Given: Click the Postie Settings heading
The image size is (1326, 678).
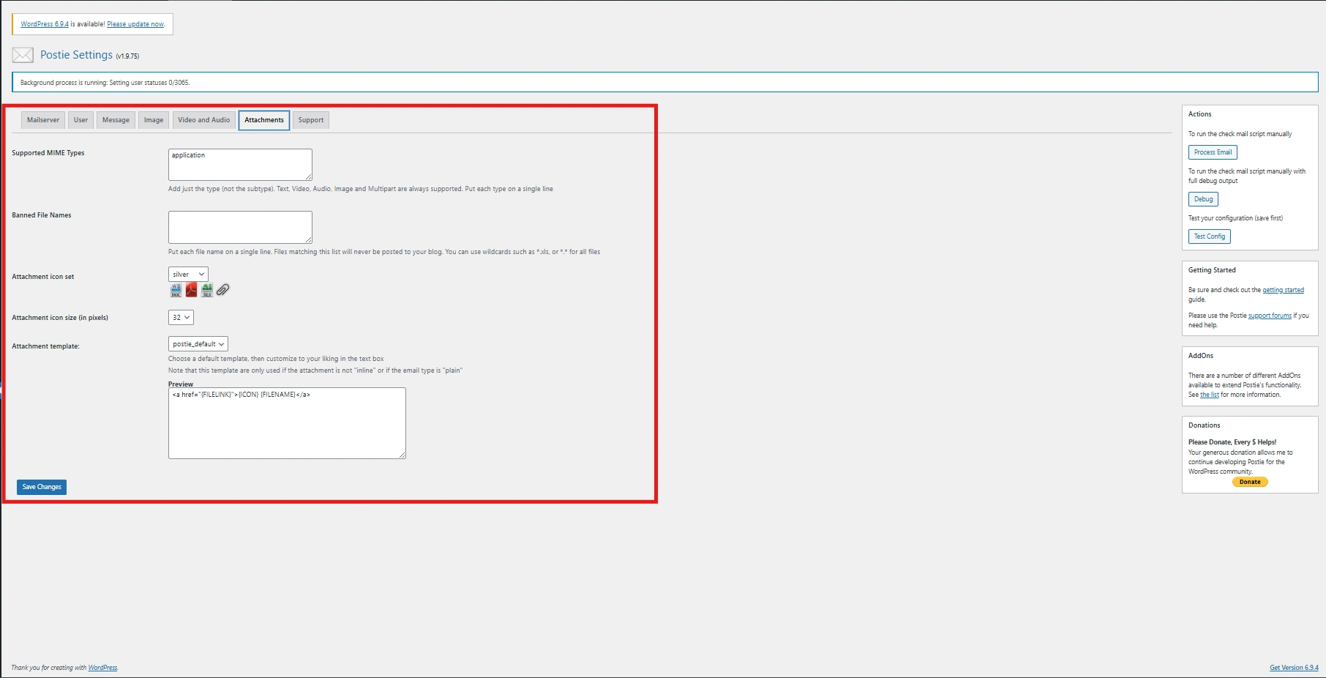Looking at the screenshot, I should click(76, 55).
